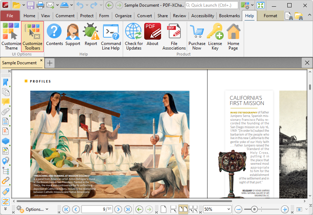Select continuous page layout
This screenshot has height=215, width=313.
coord(173,209)
